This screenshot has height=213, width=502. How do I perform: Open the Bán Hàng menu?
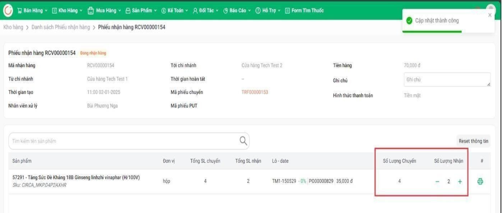32,10
